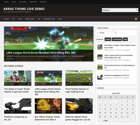Open story title Box Office Wrapup: Shrek

(47, 118)
